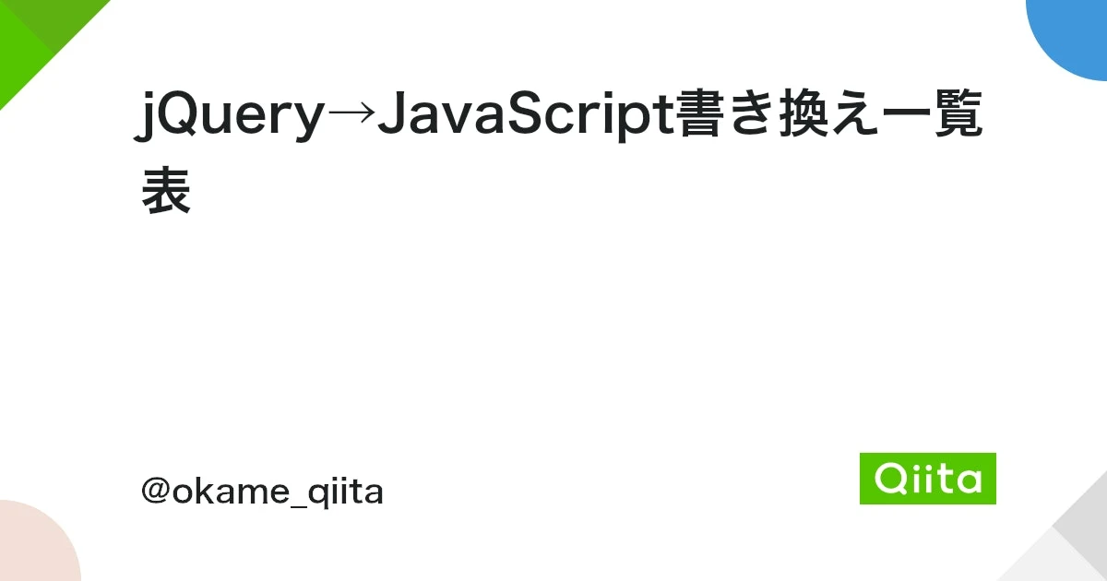Click the letter Q in the Qiita logo
Viewport: 1107px width, 581px height.
pos(887,479)
